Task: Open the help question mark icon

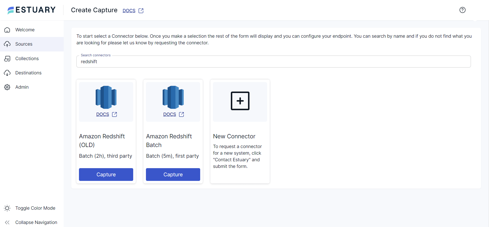Action: (463, 10)
